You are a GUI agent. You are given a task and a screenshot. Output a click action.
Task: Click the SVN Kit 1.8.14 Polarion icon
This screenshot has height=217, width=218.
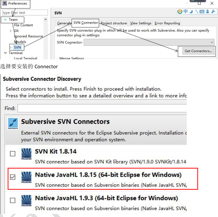coord(27,154)
